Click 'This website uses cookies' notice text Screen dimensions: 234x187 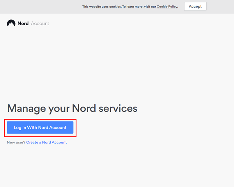click(x=101, y=7)
